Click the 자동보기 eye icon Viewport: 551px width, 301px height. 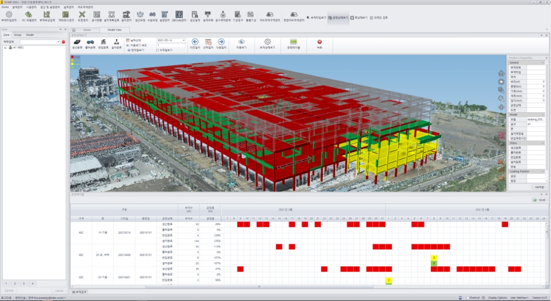241,43
